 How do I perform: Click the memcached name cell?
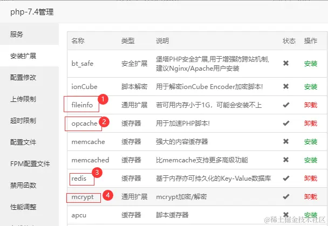click(90, 160)
